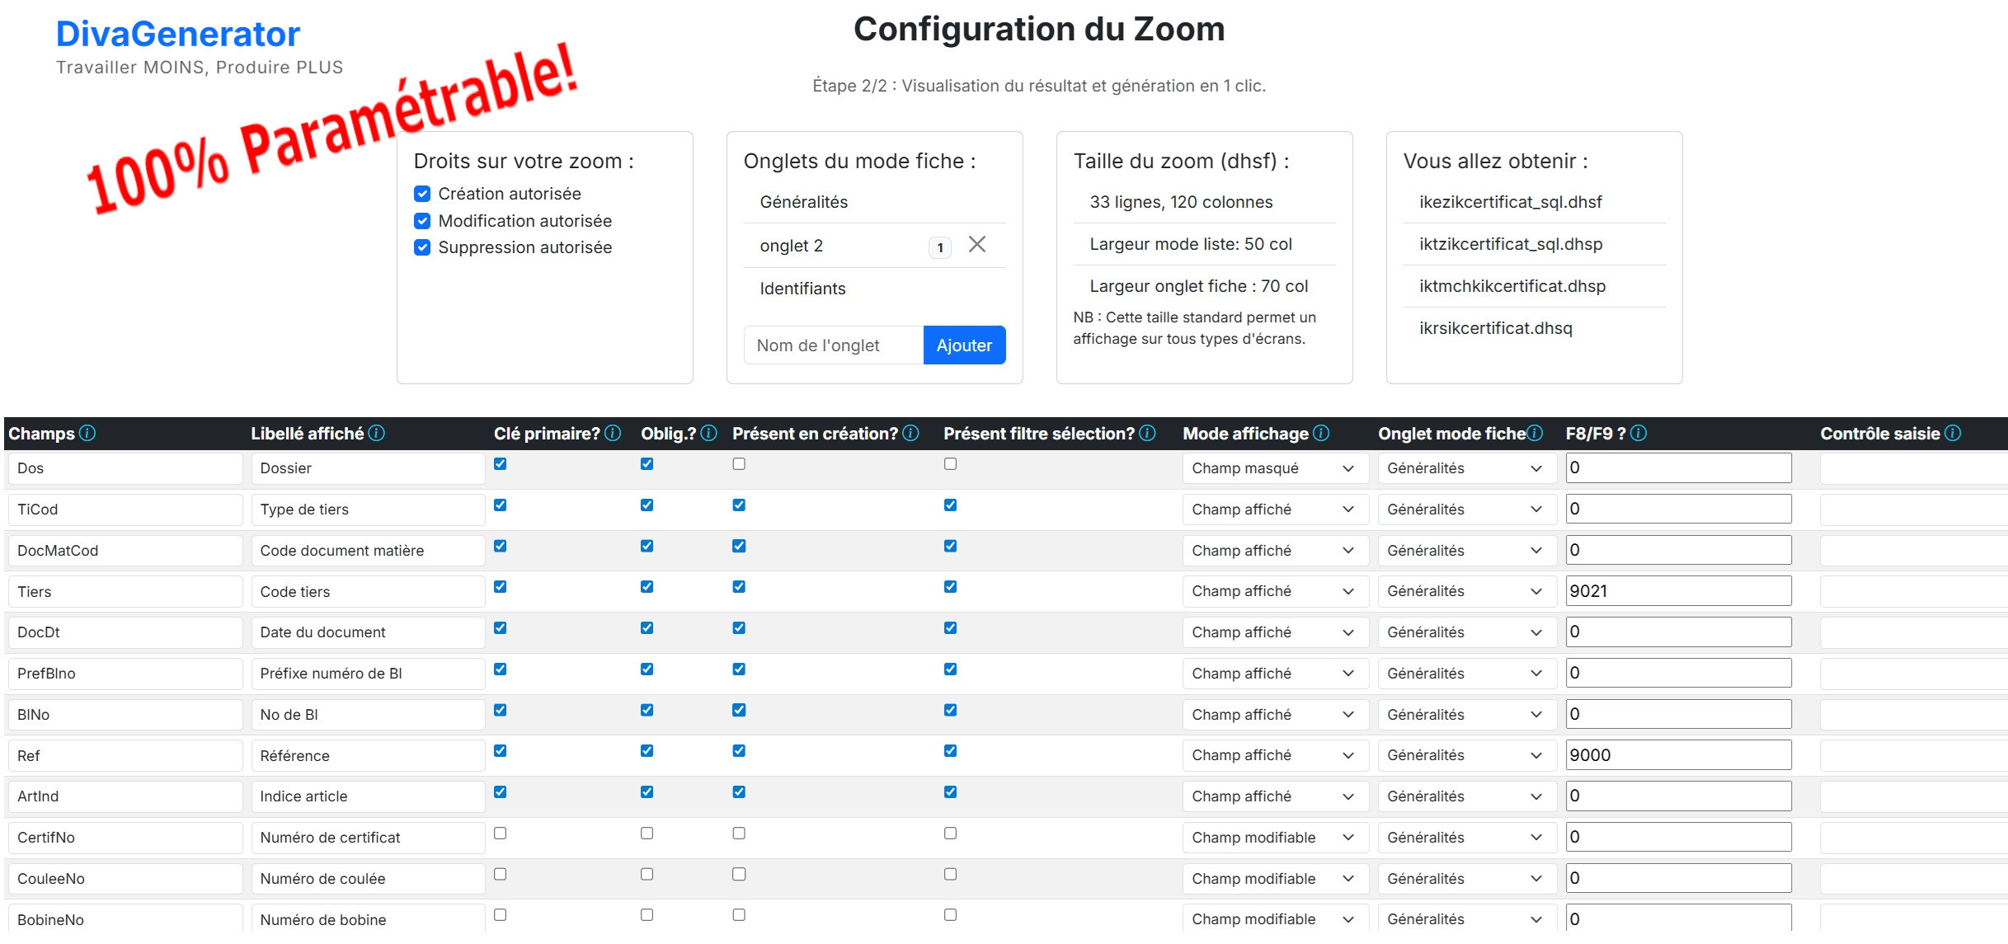Select the Généralités tab entry
The width and height of the screenshot is (2008, 944).
tap(804, 202)
